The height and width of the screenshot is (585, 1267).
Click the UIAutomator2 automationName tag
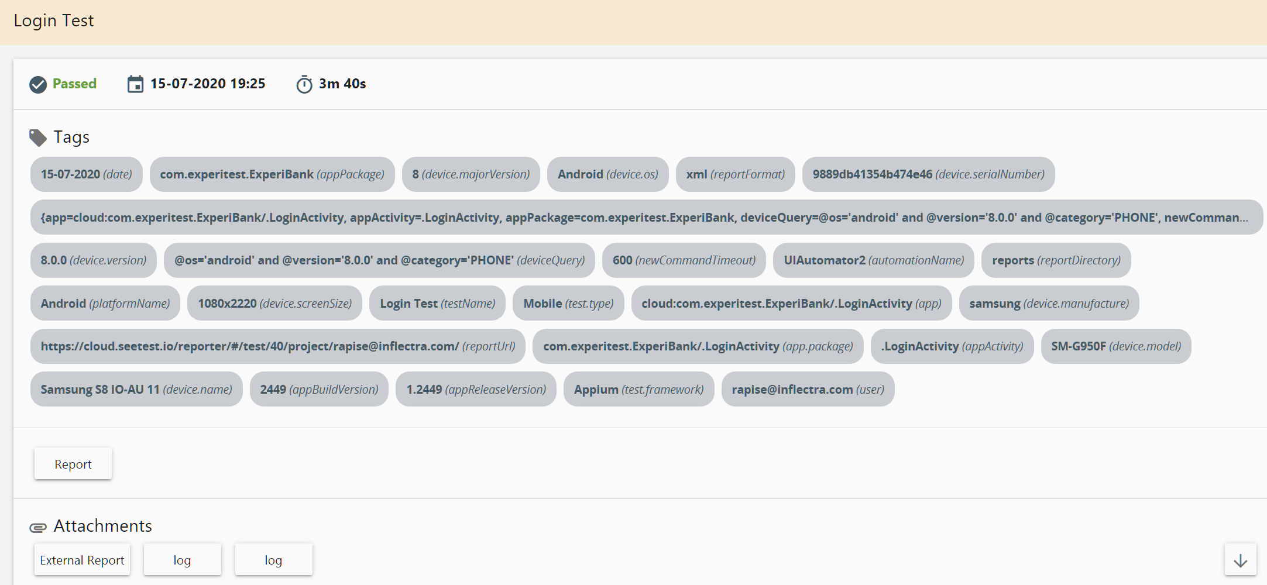pyautogui.click(x=873, y=260)
